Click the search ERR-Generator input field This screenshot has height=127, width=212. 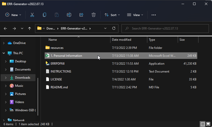(x=165, y=29)
